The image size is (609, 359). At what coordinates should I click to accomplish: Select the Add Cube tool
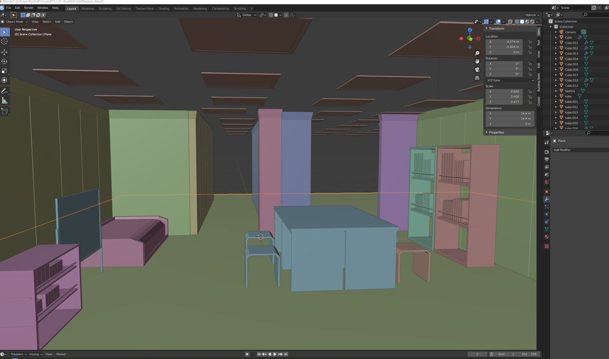click(x=5, y=111)
